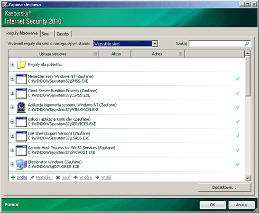Toggle allow checkmark for SMSS.EXE
The height and width of the screenshot is (213, 259).
tap(238, 79)
